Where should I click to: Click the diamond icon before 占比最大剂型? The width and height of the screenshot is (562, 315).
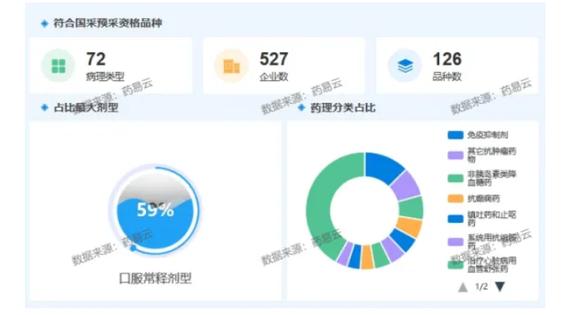(x=45, y=108)
